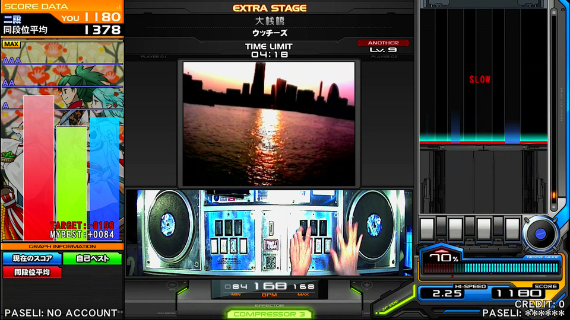Click the red ANOTHER difficulty badge
Image resolution: width=570 pixels, height=320 pixels.
point(383,43)
